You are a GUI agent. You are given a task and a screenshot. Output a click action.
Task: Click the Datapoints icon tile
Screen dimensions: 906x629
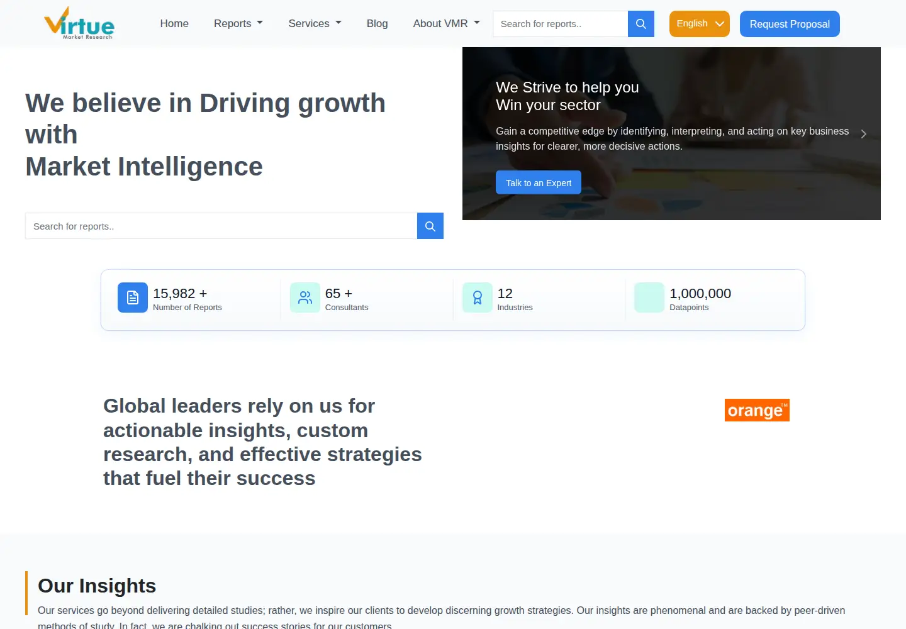(649, 298)
